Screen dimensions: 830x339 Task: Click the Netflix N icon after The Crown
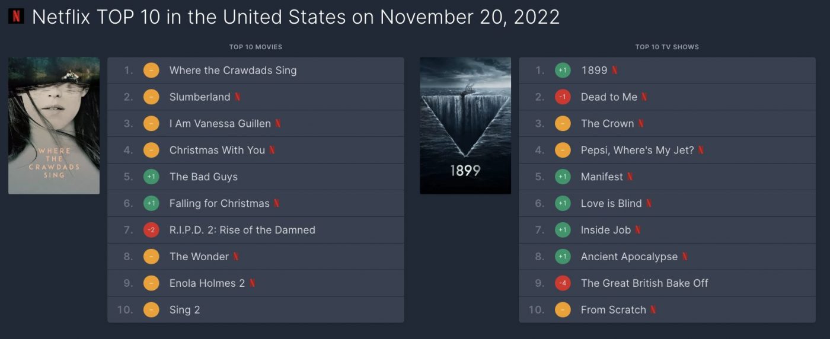point(641,124)
